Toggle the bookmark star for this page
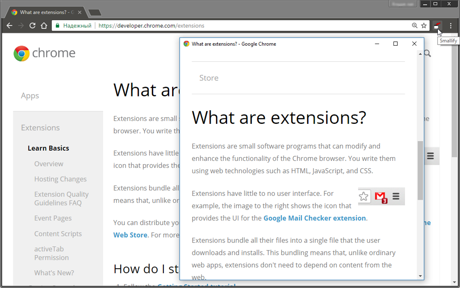Viewport: 460px width, 288px height. [424, 26]
